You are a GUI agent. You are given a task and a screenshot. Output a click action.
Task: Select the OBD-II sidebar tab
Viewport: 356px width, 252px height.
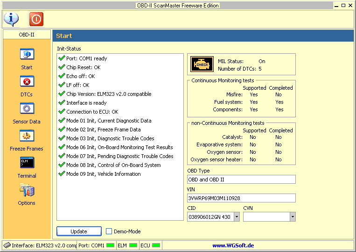(27, 35)
